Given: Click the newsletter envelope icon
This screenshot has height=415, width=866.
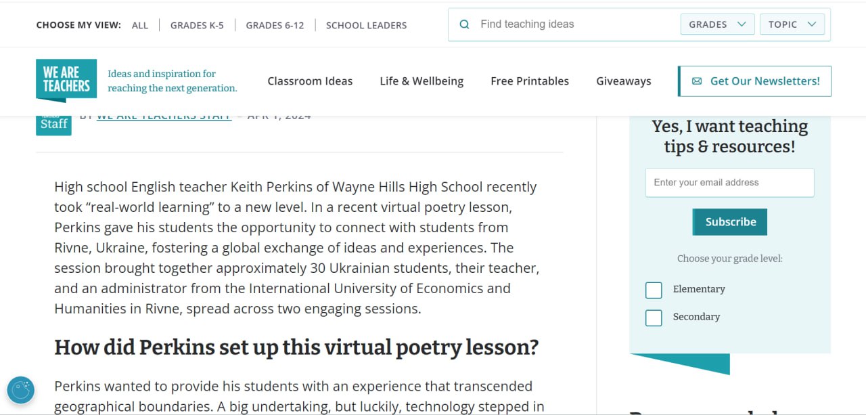Looking at the screenshot, I should (x=697, y=81).
